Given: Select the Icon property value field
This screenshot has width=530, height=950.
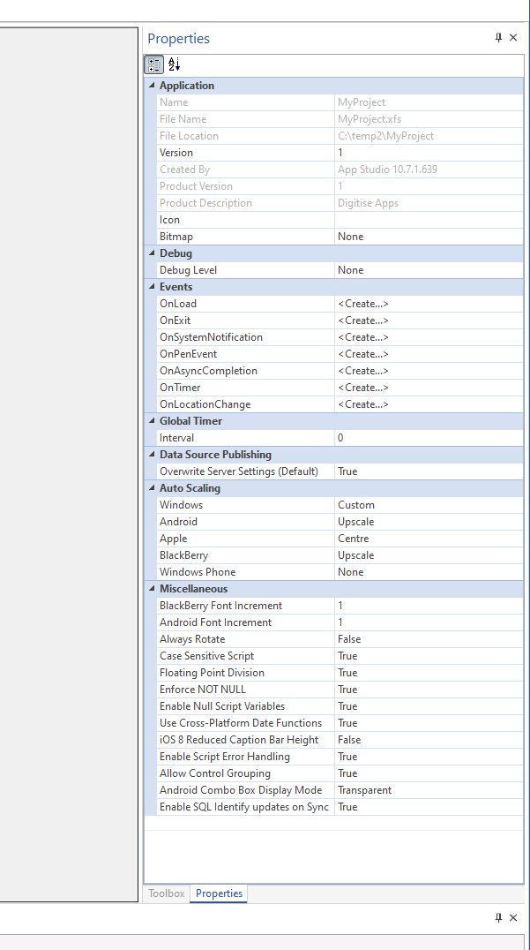Looking at the screenshot, I should tap(429, 220).
